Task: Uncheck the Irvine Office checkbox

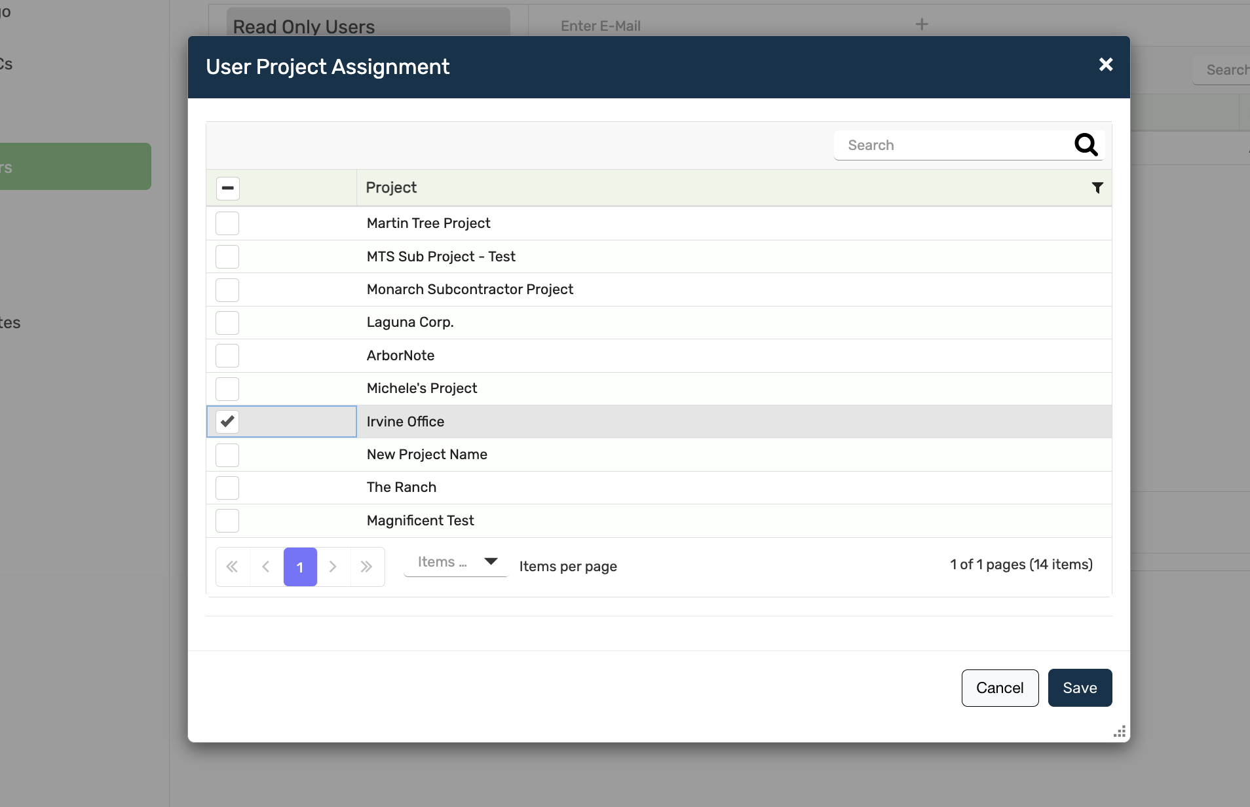Action: point(227,421)
